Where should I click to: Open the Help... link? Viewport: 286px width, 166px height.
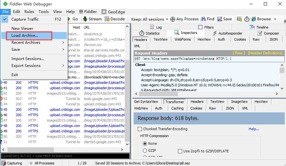[x=254, y=129]
